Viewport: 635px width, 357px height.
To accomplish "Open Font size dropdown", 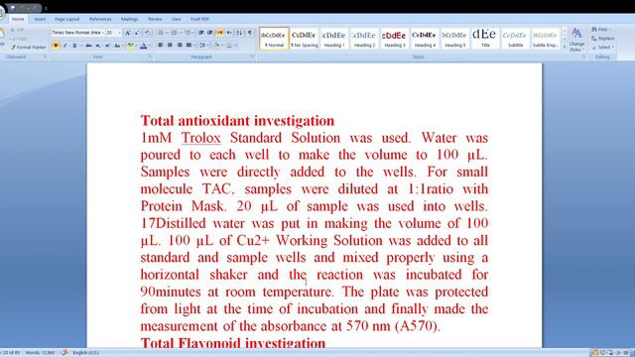I will 119,33.
